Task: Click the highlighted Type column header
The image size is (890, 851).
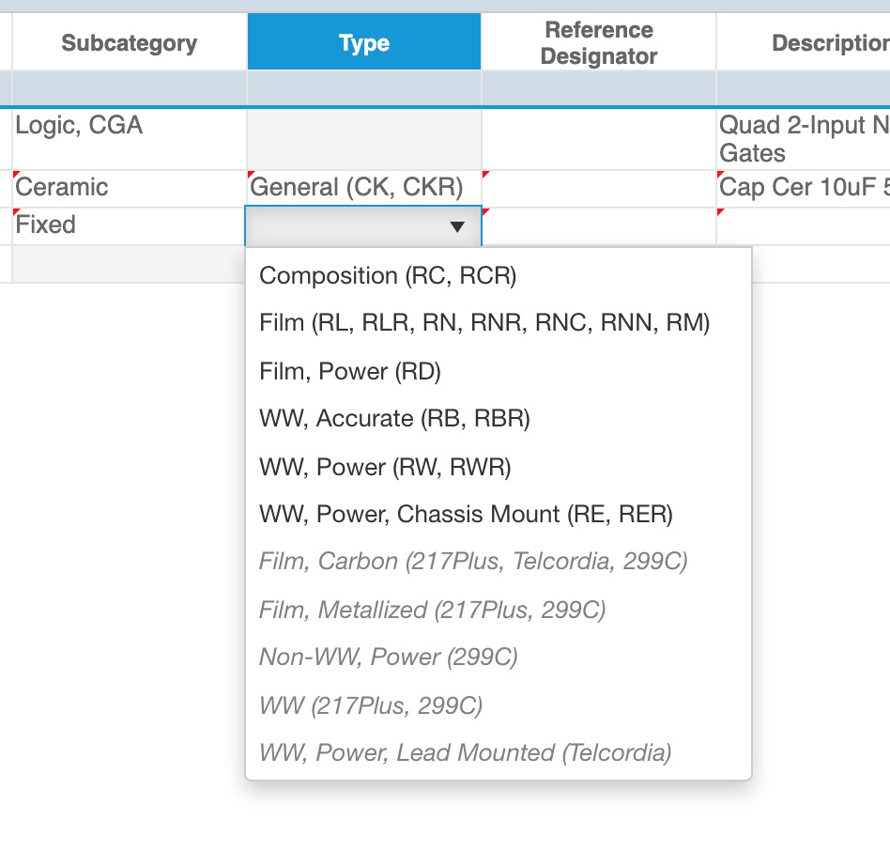Action: pyautogui.click(x=363, y=42)
